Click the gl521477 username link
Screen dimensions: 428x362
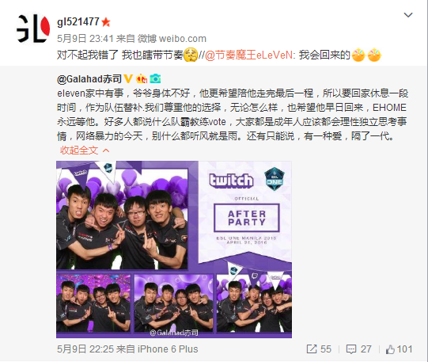(x=78, y=21)
